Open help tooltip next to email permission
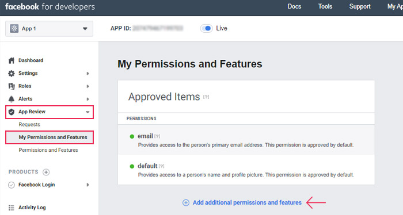Screen dimensions: 403x215 (157, 136)
